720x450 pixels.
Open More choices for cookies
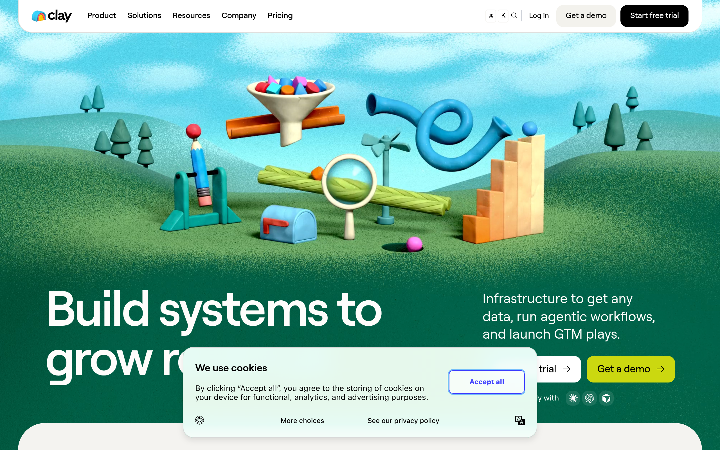click(302, 420)
